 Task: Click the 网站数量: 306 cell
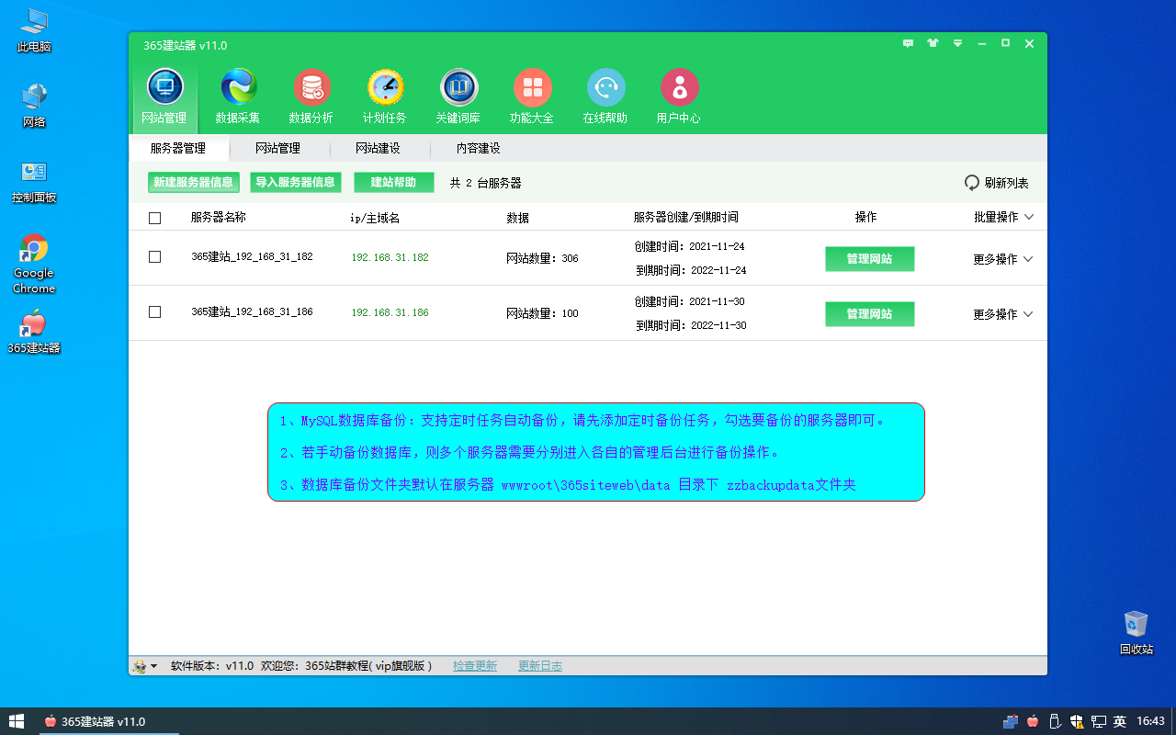pos(542,259)
